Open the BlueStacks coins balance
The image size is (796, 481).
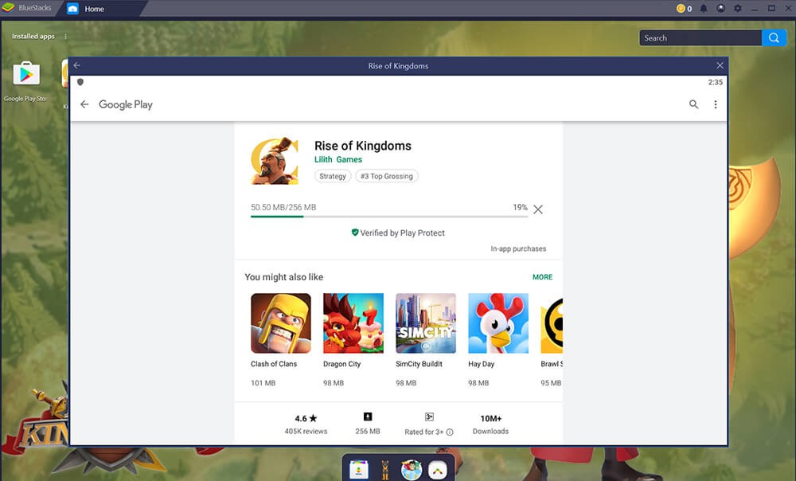(x=684, y=9)
